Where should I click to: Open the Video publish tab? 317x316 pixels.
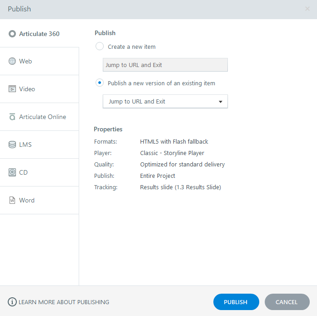tap(27, 89)
